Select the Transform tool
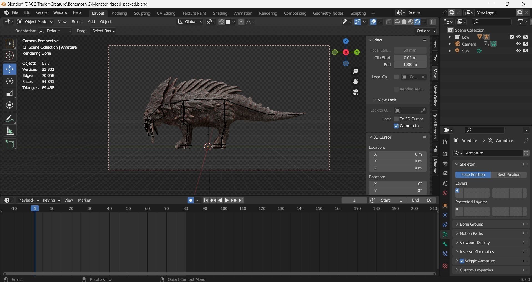 10,105
